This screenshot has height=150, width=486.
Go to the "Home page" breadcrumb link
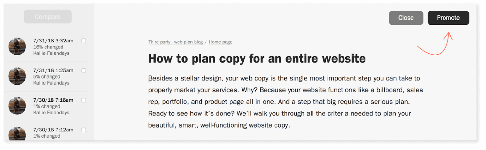pyautogui.click(x=220, y=42)
